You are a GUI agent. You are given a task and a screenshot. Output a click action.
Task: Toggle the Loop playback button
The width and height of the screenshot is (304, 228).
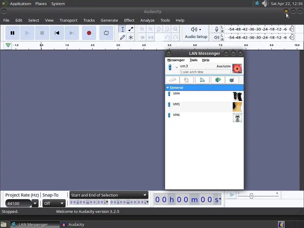[106, 33]
